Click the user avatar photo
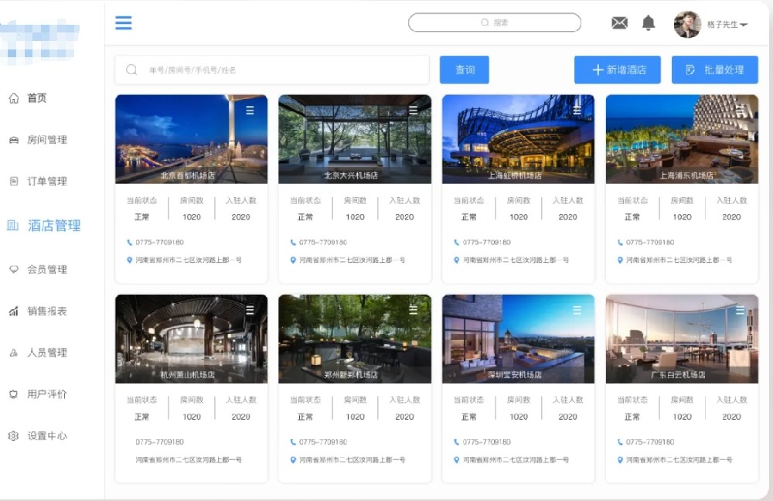773x501 pixels. click(687, 24)
